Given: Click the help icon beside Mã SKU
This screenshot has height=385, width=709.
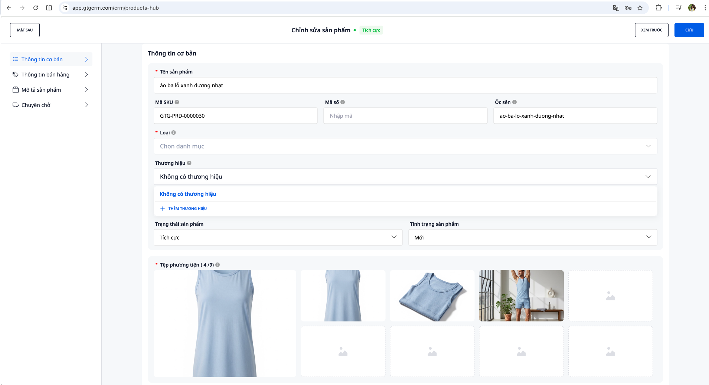Looking at the screenshot, I should coord(177,102).
